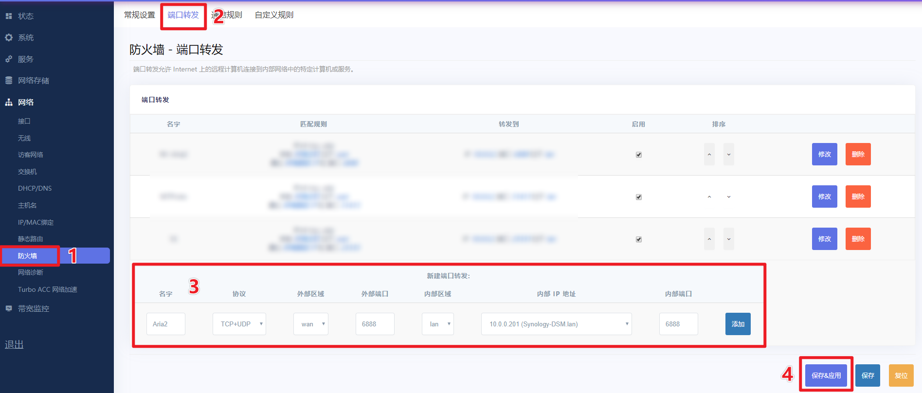Go to the 访客网络 page
The image size is (922, 393).
point(31,155)
